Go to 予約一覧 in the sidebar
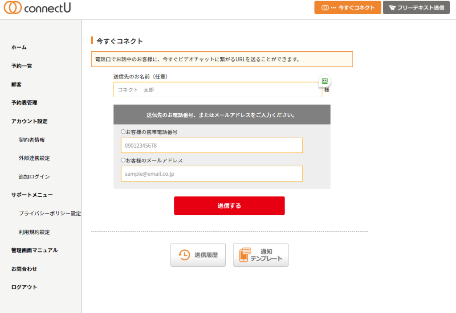Viewport: 456px width, 313px height. (x=21, y=66)
